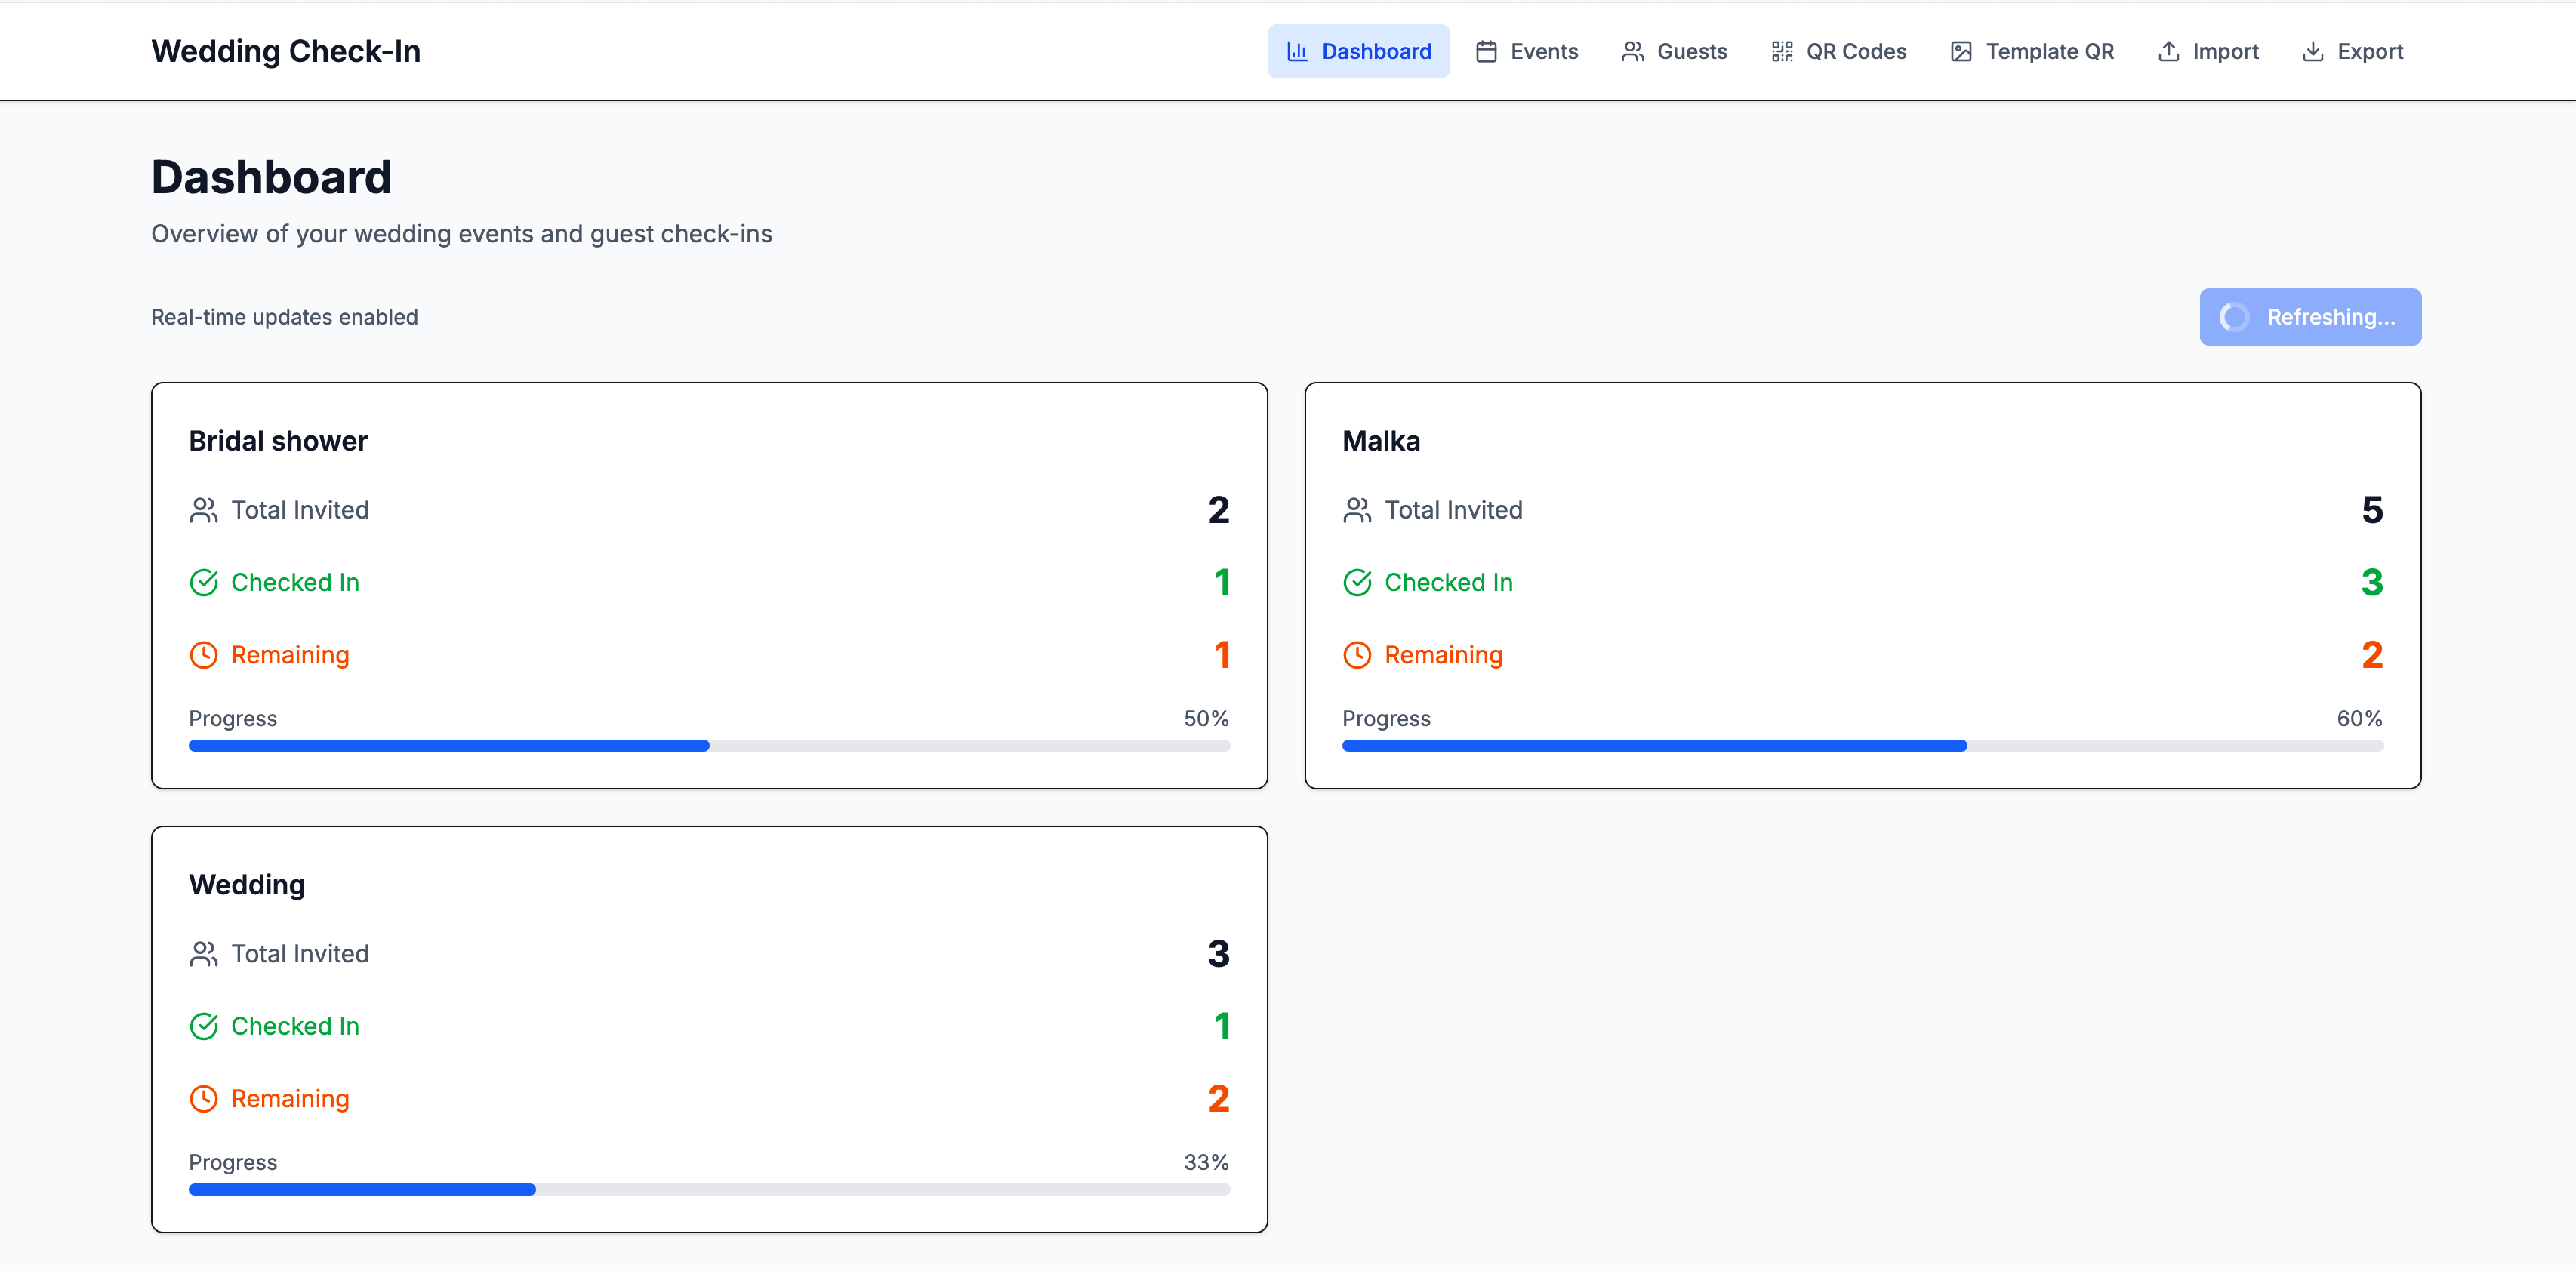Click the Events calendar icon

1486,51
